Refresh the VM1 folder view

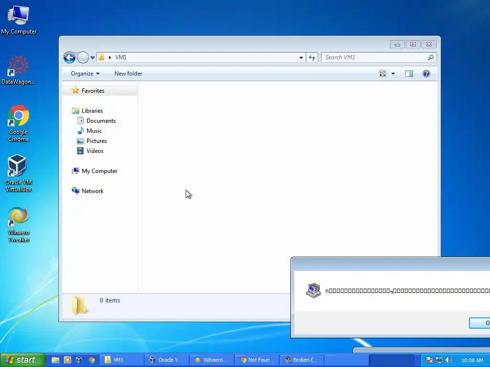click(312, 57)
